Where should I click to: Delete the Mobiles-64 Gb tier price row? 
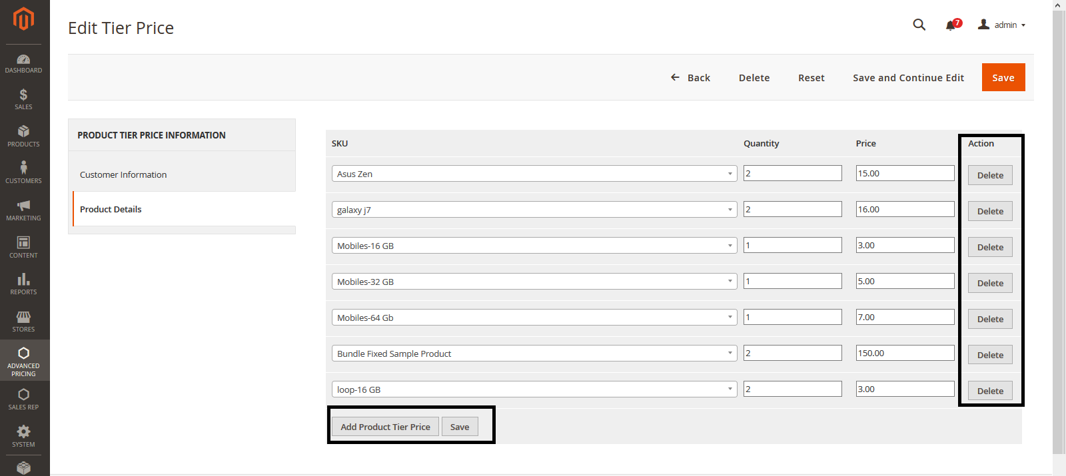click(990, 319)
